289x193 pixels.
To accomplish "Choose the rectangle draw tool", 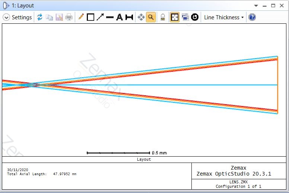I will coord(90,17).
